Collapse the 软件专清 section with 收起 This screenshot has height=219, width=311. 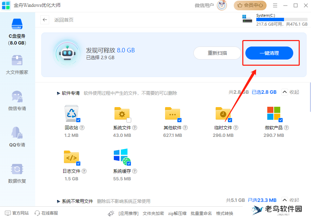point(290,92)
